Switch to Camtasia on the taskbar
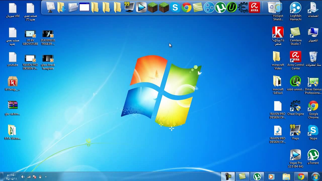 pos(243,176)
